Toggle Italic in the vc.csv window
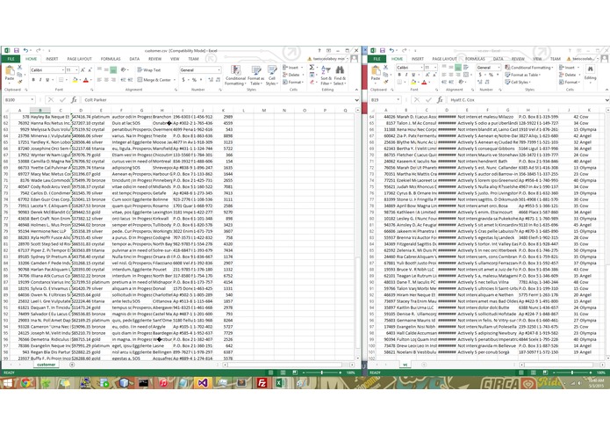This screenshot has height=434, width=610. (406, 75)
